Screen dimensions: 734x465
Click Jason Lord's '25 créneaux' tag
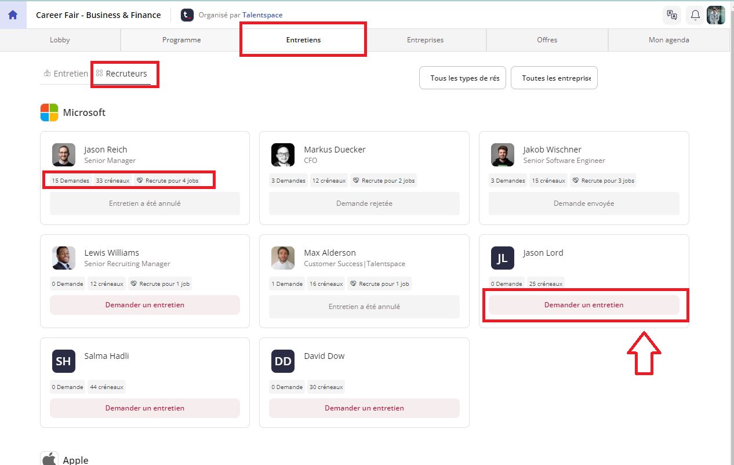coord(546,284)
